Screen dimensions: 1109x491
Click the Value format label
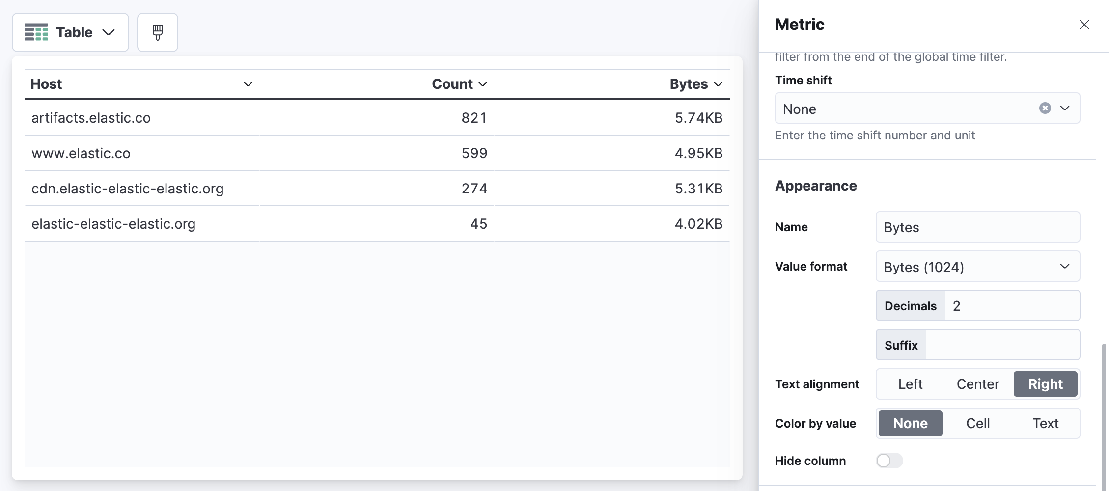(x=811, y=266)
